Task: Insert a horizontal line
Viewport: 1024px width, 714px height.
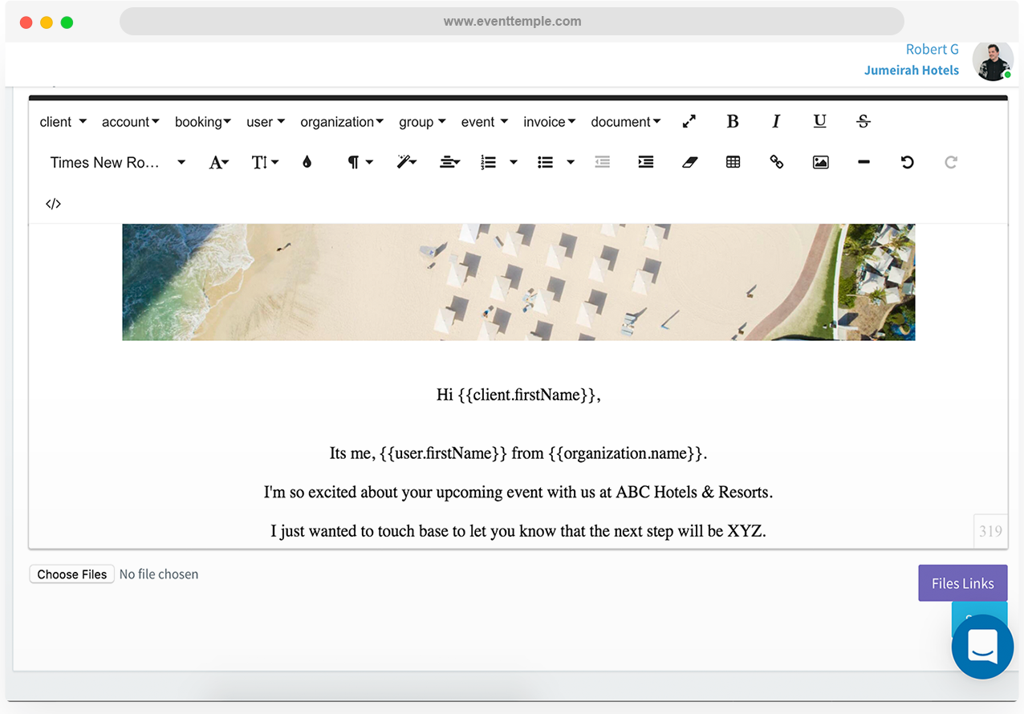Action: tap(863, 162)
